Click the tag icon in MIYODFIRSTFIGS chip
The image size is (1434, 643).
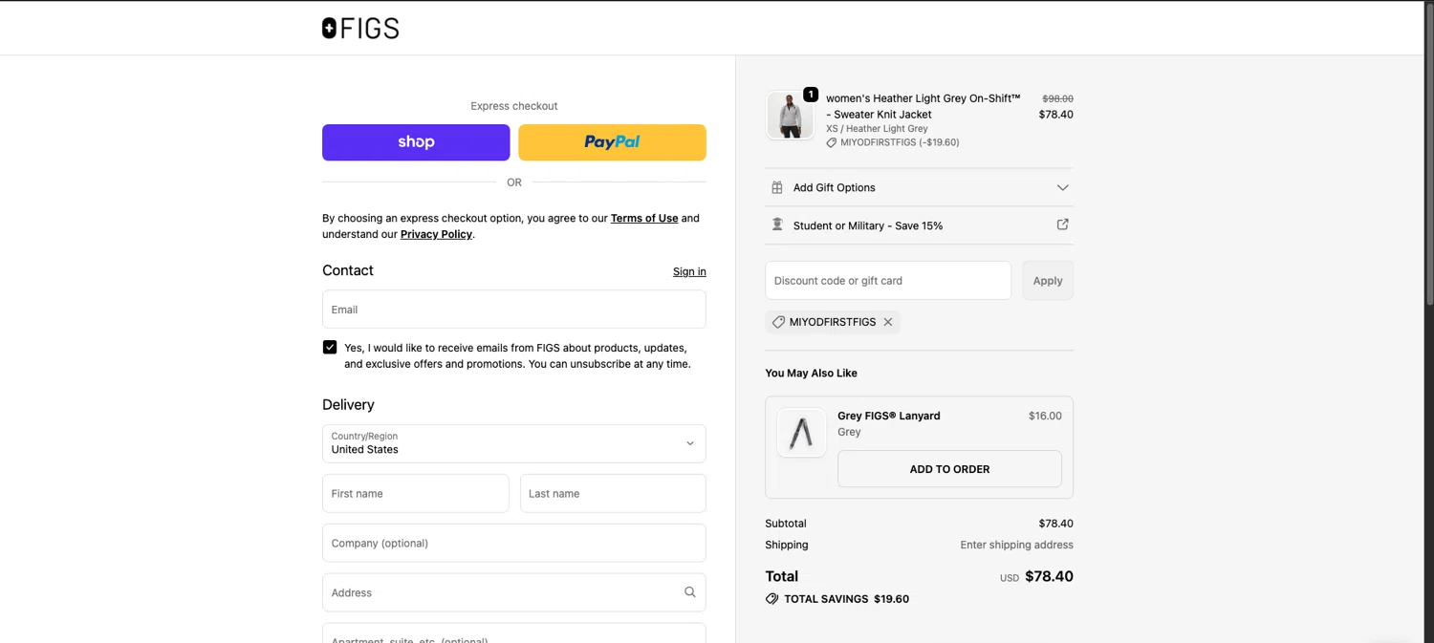[x=778, y=322]
